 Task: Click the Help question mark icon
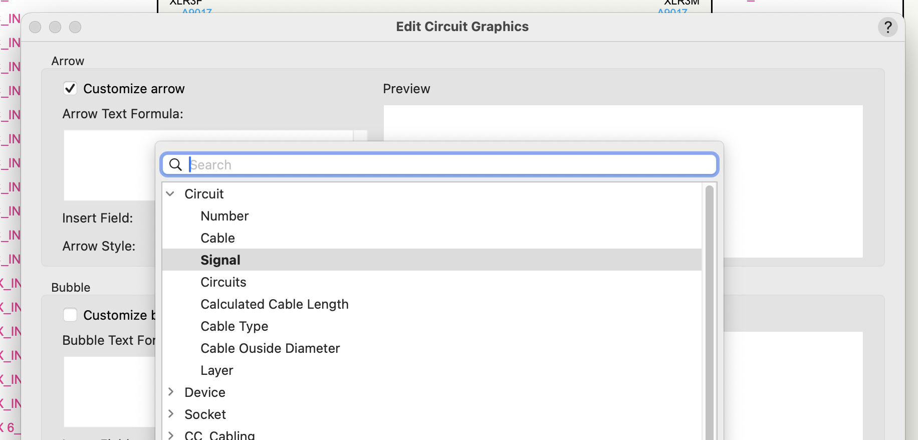click(x=888, y=27)
